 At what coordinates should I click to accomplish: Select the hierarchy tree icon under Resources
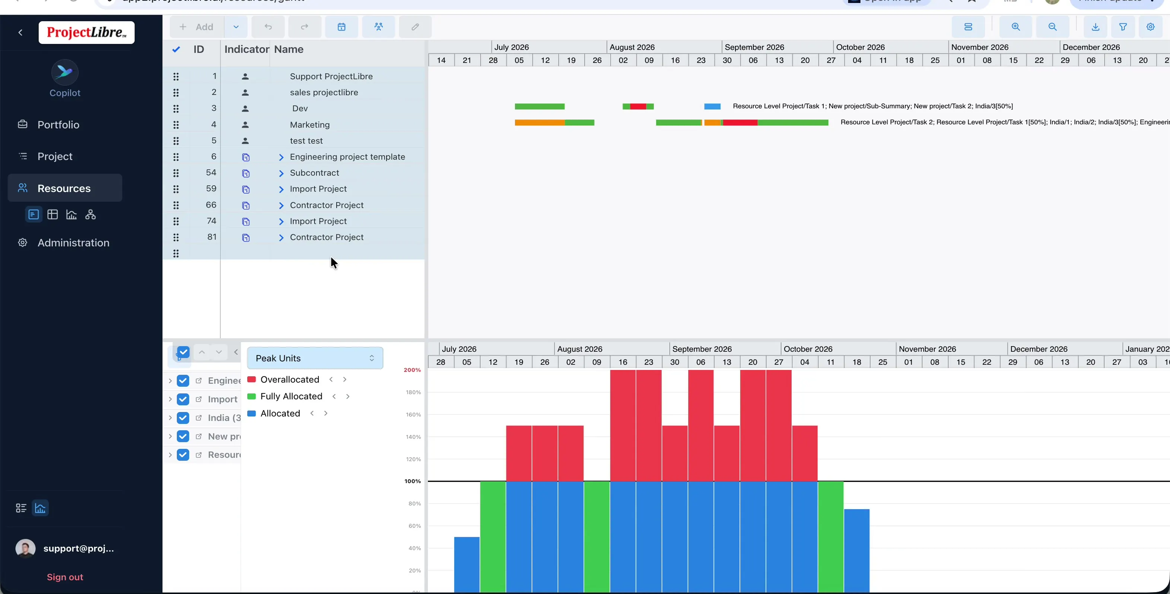point(90,215)
